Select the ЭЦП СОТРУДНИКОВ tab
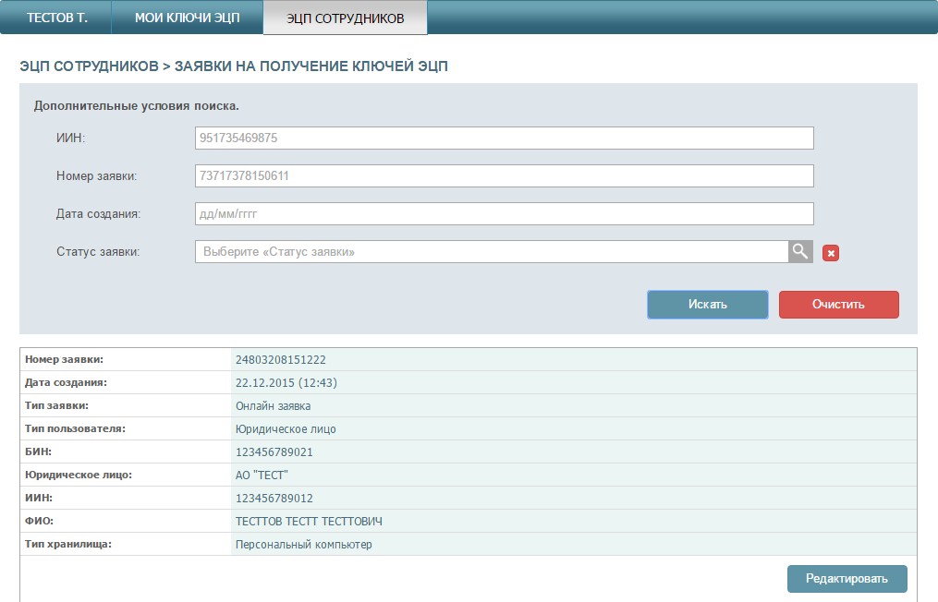 [345, 18]
